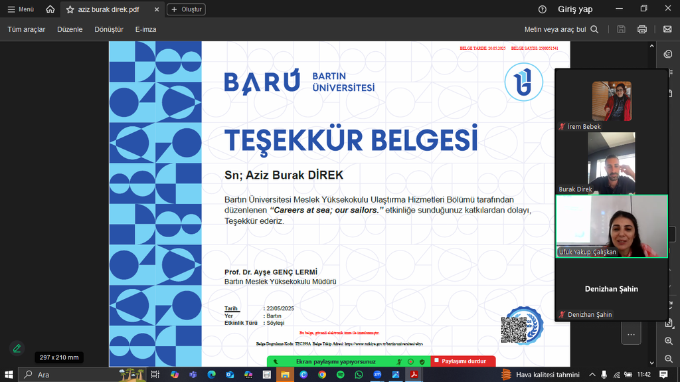Share the document by email icon
Viewport: 680px width, 382px height.
pyautogui.click(x=667, y=29)
